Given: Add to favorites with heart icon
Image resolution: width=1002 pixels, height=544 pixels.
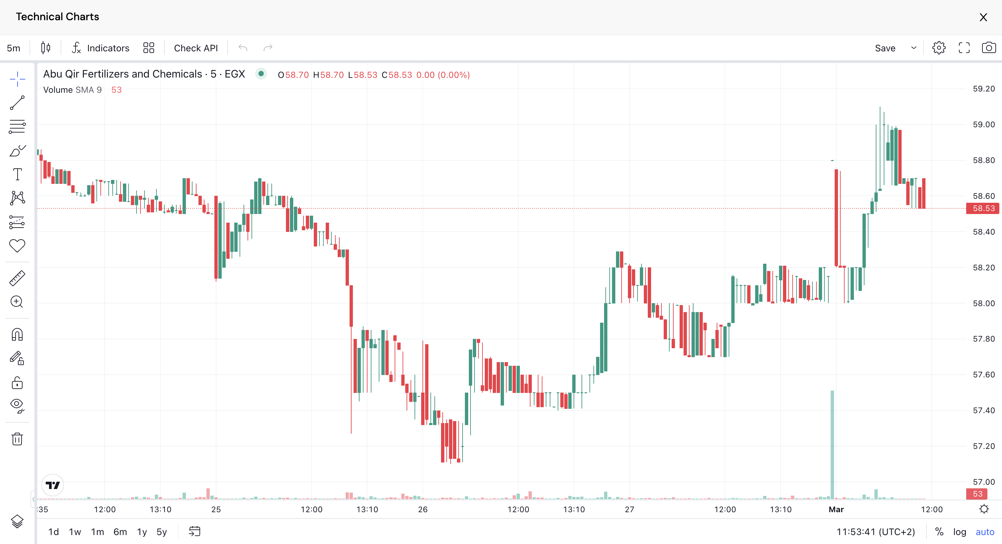Looking at the screenshot, I should pos(17,246).
